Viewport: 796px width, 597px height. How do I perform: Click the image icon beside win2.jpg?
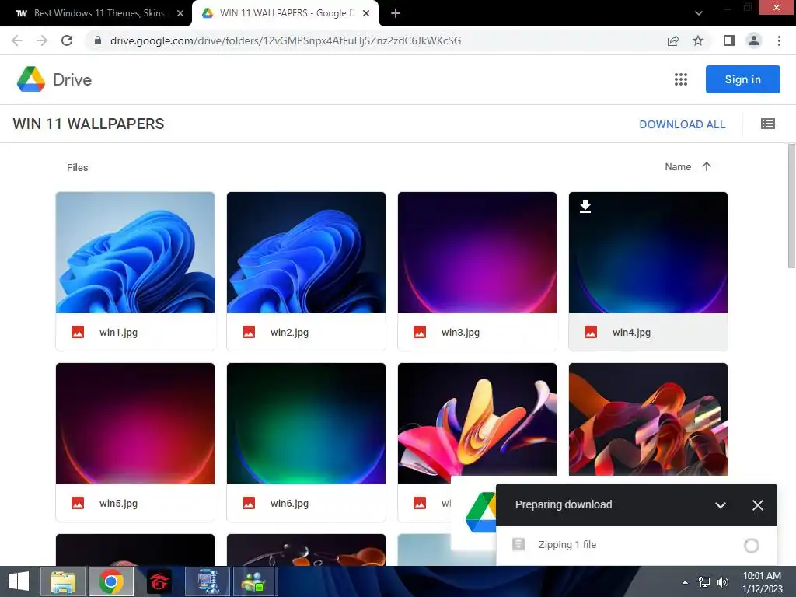click(x=249, y=332)
